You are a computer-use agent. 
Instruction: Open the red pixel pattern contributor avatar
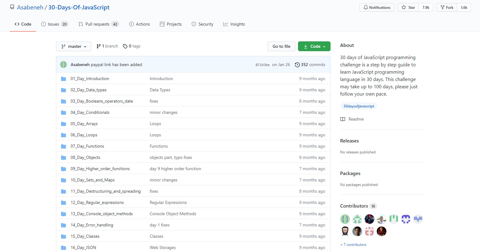click(369, 231)
